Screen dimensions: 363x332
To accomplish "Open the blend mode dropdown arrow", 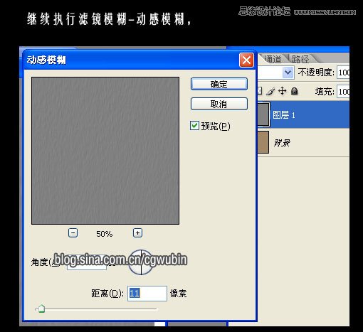I will (288, 73).
